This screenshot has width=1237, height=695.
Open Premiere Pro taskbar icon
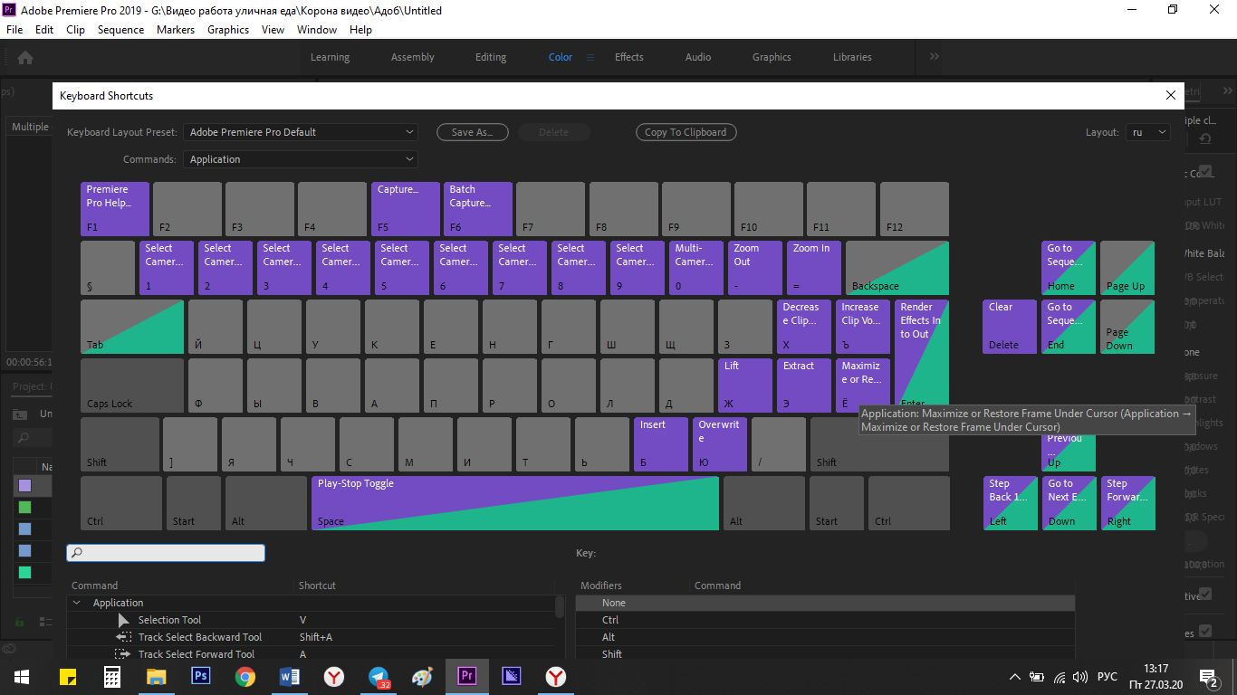pyautogui.click(x=467, y=676)
